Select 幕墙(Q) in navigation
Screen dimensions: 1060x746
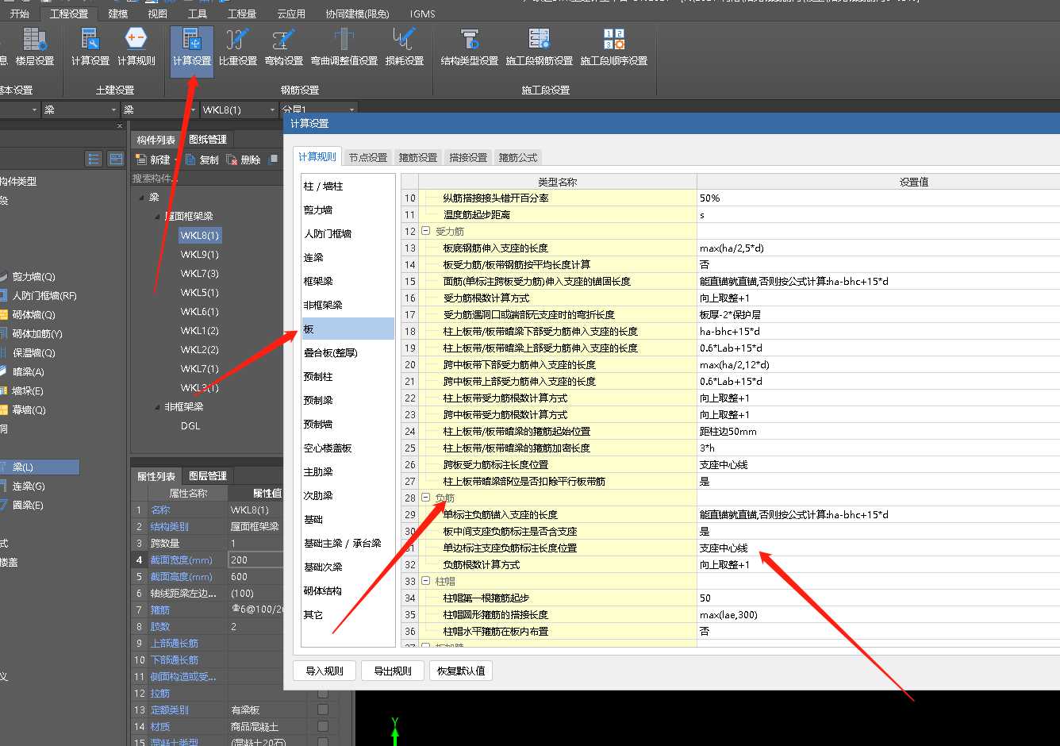point(29,410)
